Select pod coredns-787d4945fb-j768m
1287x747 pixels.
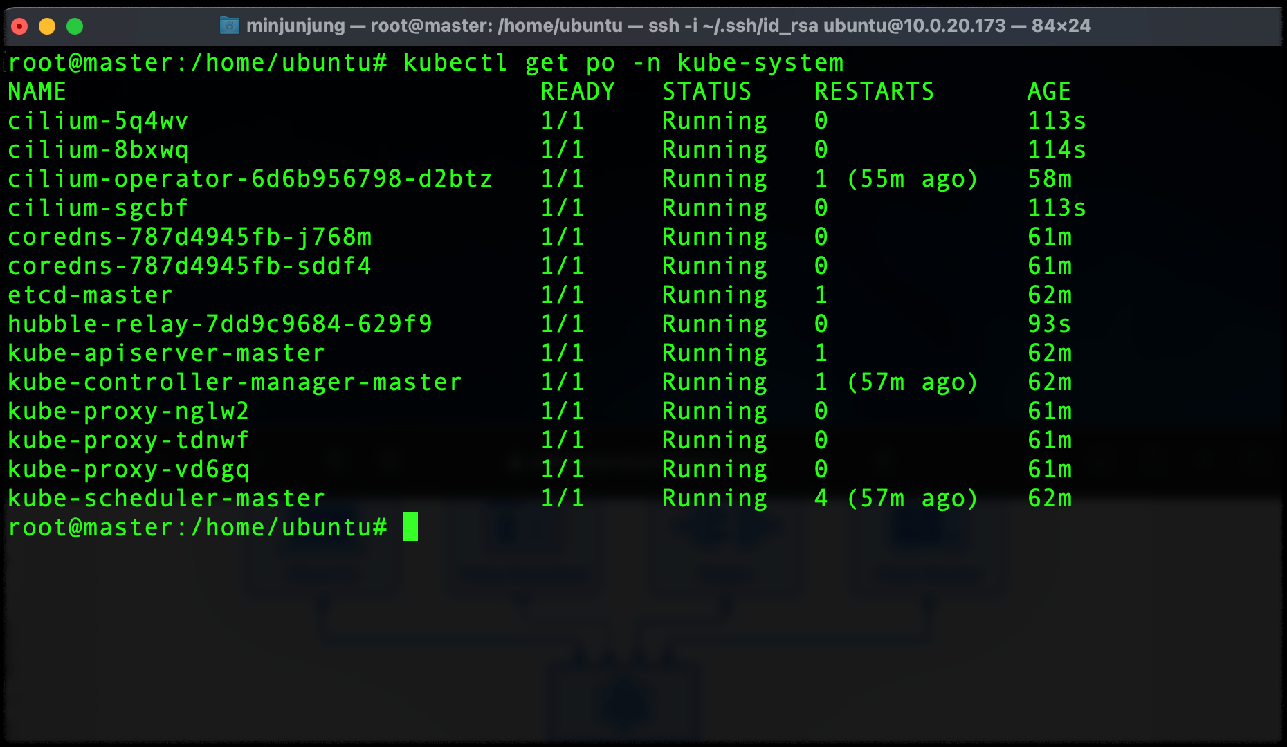[190, 237]
